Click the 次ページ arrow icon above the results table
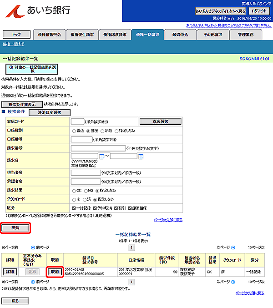Viewport: 273px width, 308px height. 233,247
